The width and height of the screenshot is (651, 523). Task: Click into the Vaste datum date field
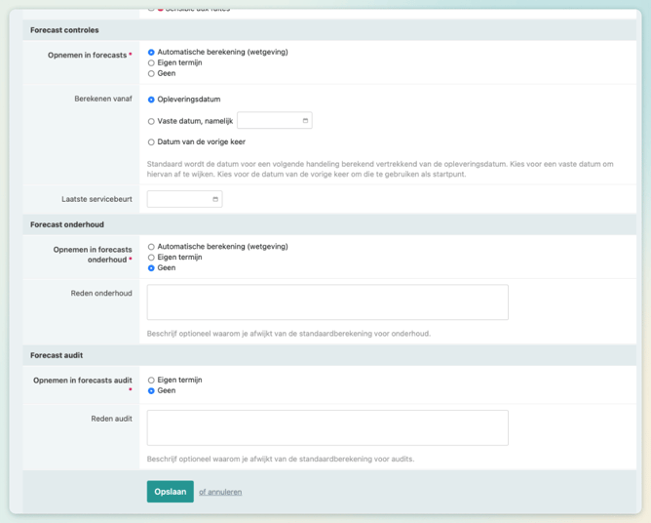pos(268,121)
